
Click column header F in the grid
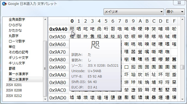174,21
